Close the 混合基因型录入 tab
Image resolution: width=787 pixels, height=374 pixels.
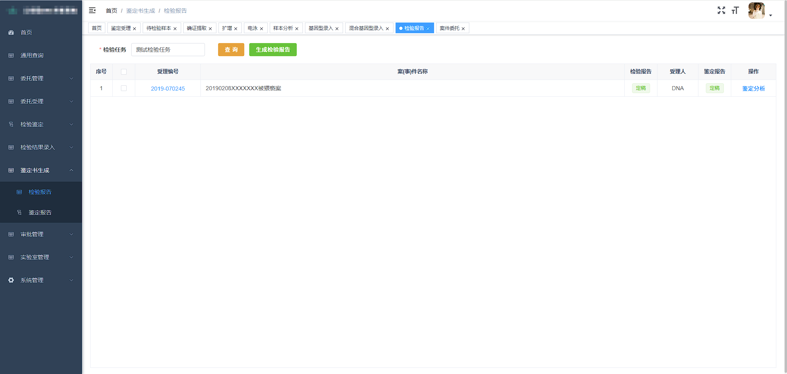click(x=387, y=29)
